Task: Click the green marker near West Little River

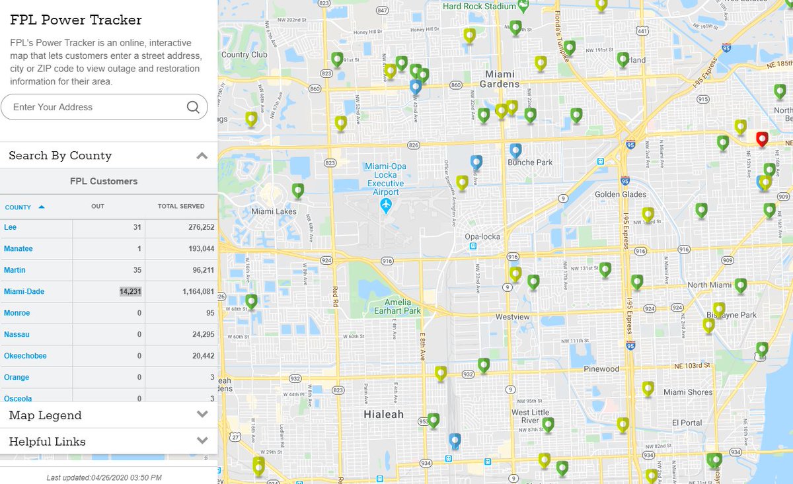Action: (x=548, y=424)
